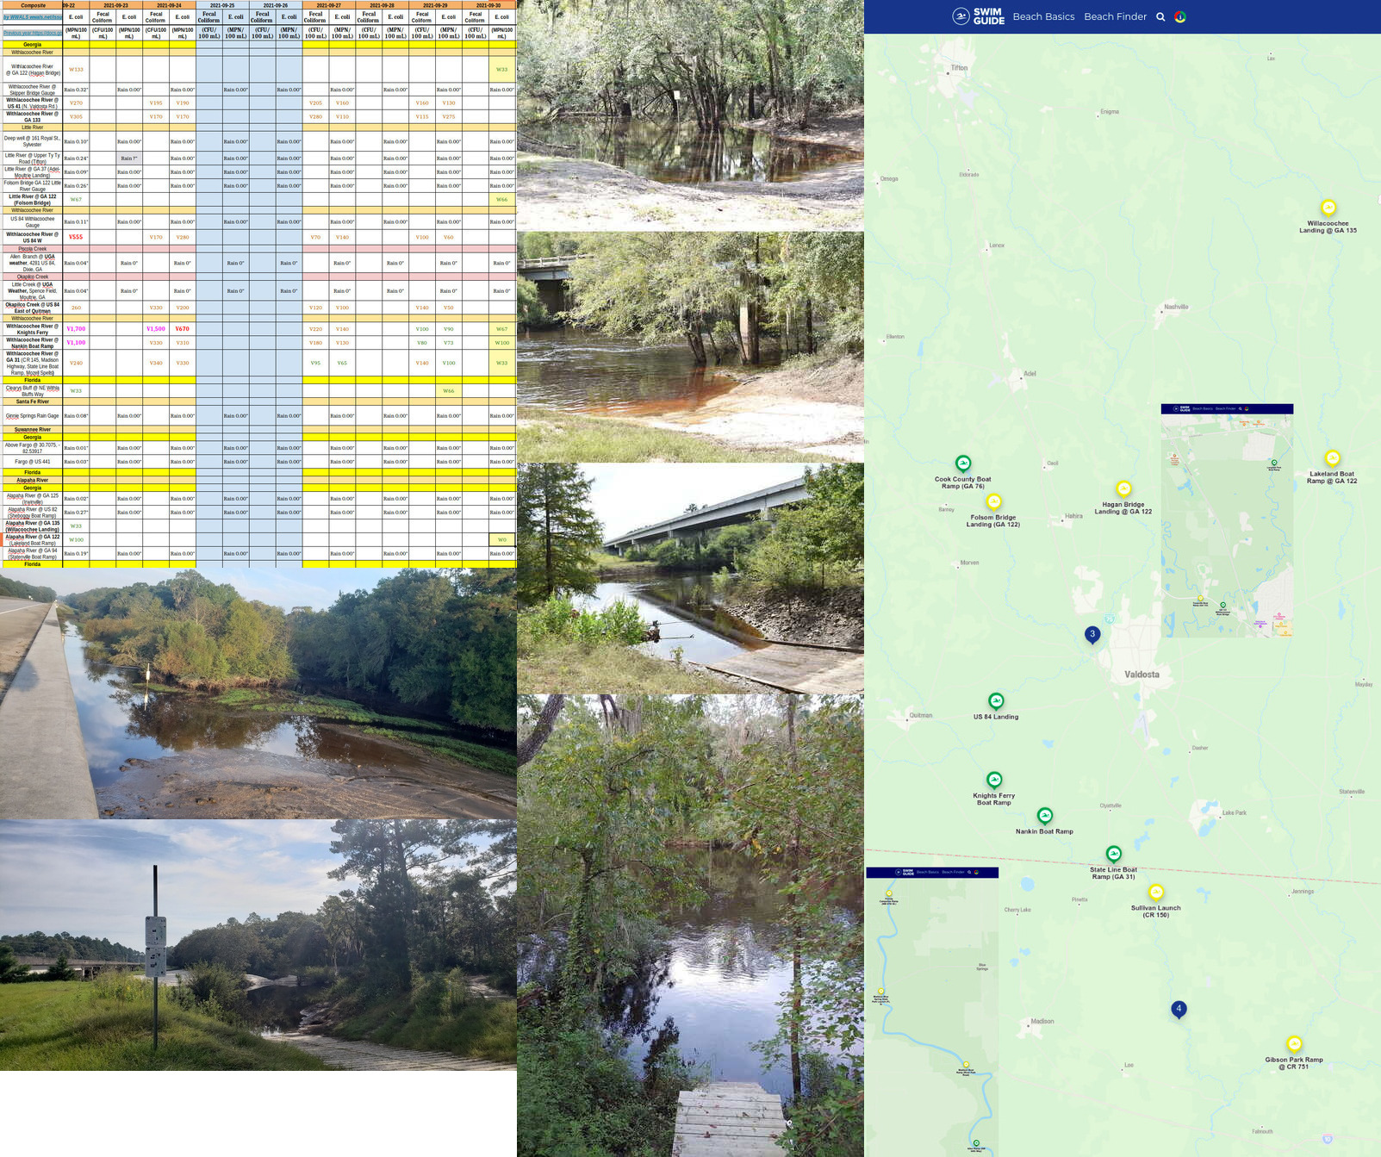Select the W0 cell in Lakeland Boat Ramp row
The image size is (1381, 1157).
[x=502, y=540]
